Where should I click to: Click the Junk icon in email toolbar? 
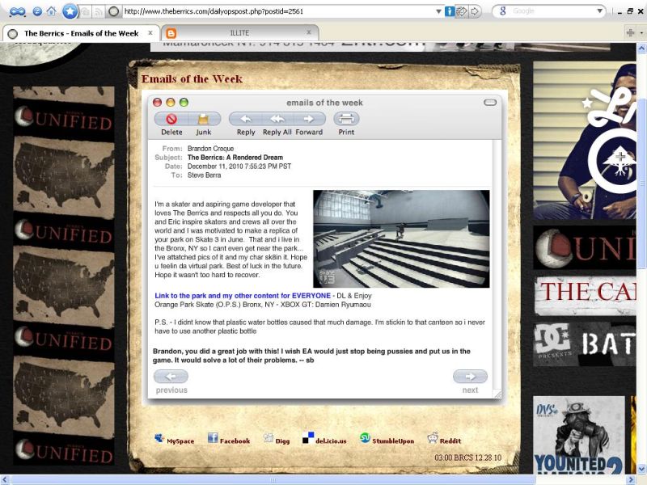[204, 119]
